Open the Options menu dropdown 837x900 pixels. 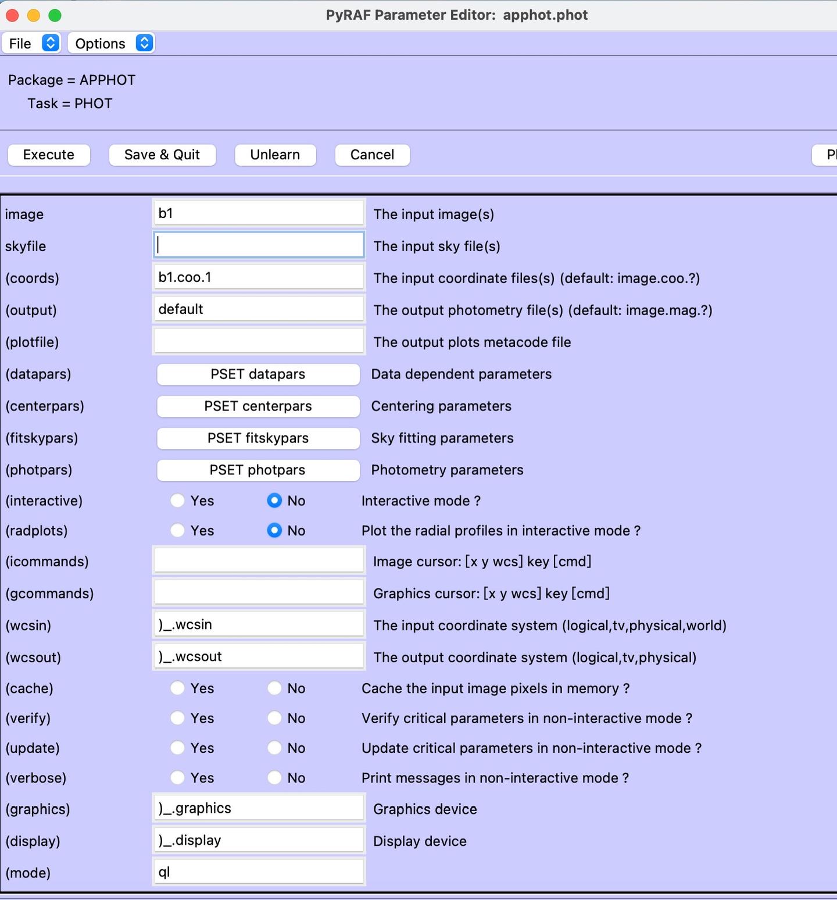pyautogui.click(x=111, y=44)
